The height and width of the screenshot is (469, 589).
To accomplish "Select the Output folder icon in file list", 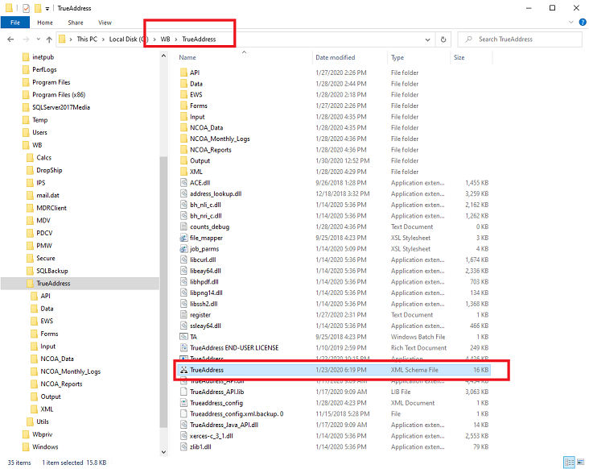I will 183,160.
